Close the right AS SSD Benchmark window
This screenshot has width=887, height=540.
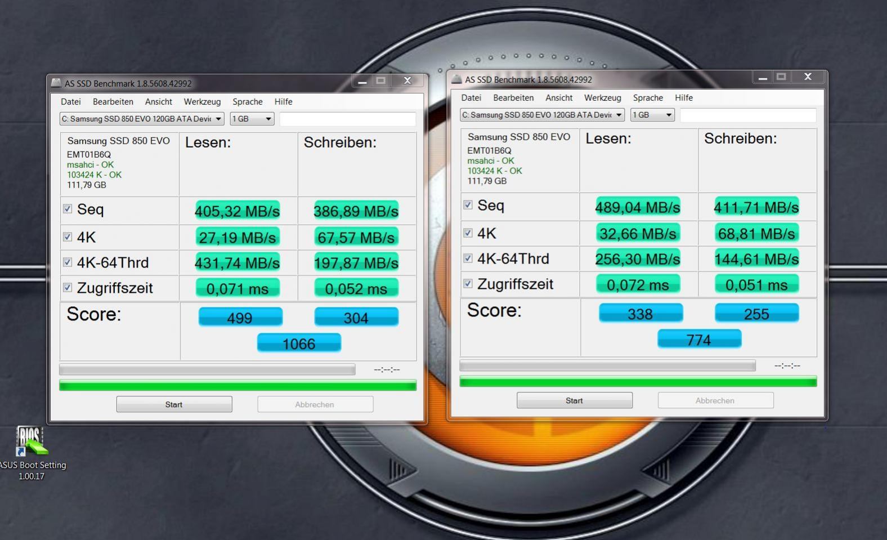pos(808,77)
